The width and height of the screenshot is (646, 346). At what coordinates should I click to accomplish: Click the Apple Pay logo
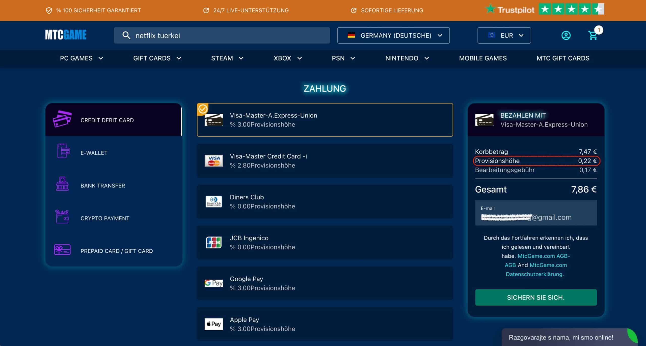point(214,324)
